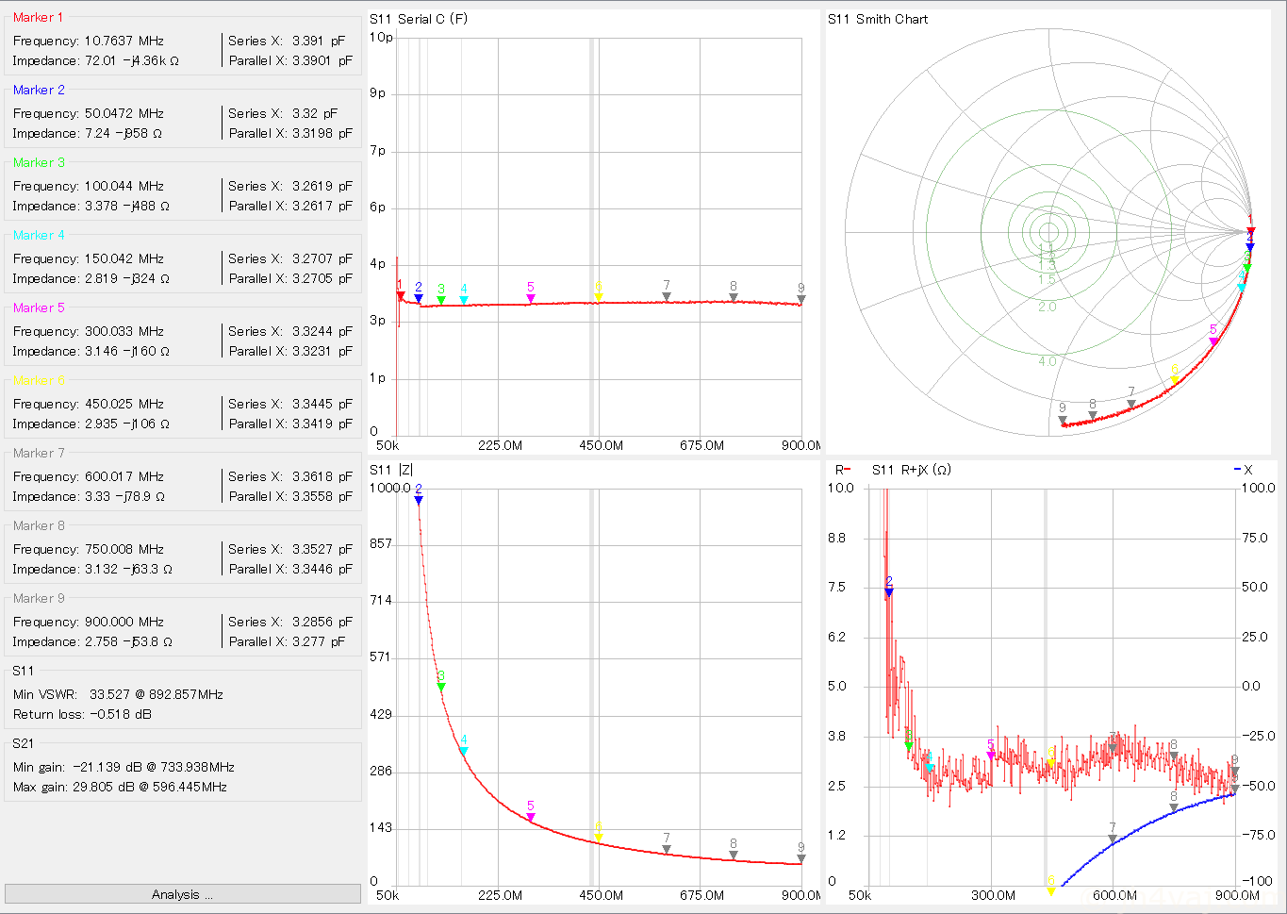The width and height of the screenshot is (1287, 914).
Task: Select frequency value 100.044 MHz
Action: click(x=124, y=186)
